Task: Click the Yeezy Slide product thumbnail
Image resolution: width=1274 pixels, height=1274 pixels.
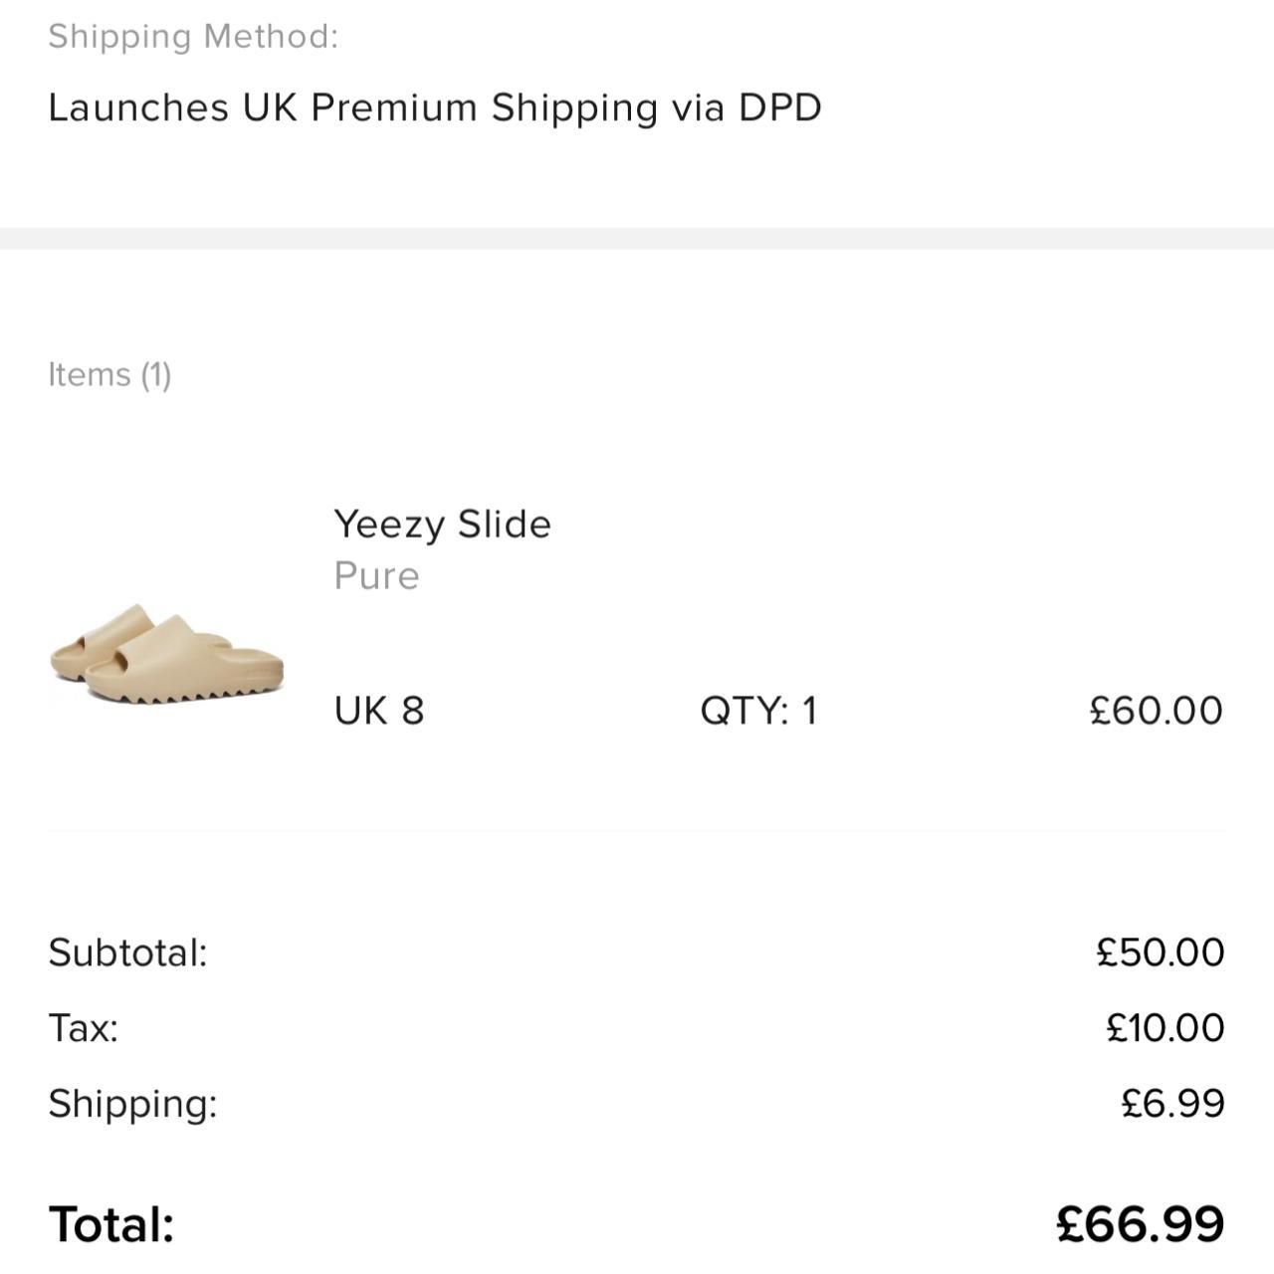Action: (x=167, y=654)
